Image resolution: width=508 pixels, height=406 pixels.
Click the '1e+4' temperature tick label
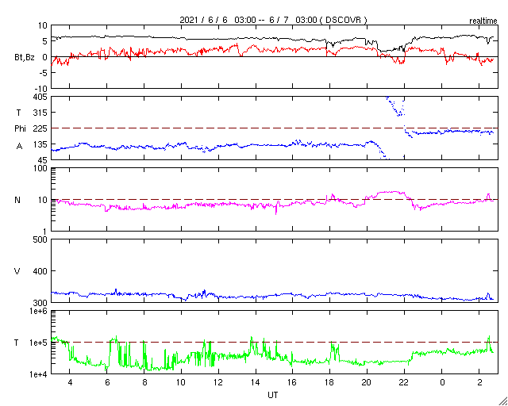tap(38, 374)
